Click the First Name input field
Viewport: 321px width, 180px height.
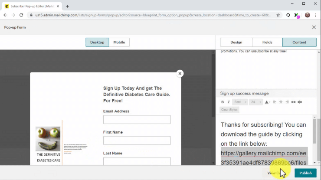point(137,141)
